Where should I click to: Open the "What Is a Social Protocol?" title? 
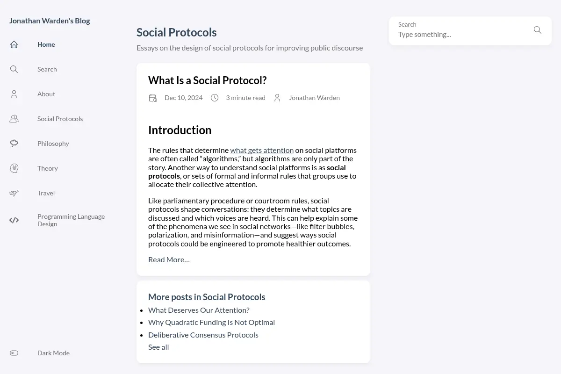click(x=207, y=80)
